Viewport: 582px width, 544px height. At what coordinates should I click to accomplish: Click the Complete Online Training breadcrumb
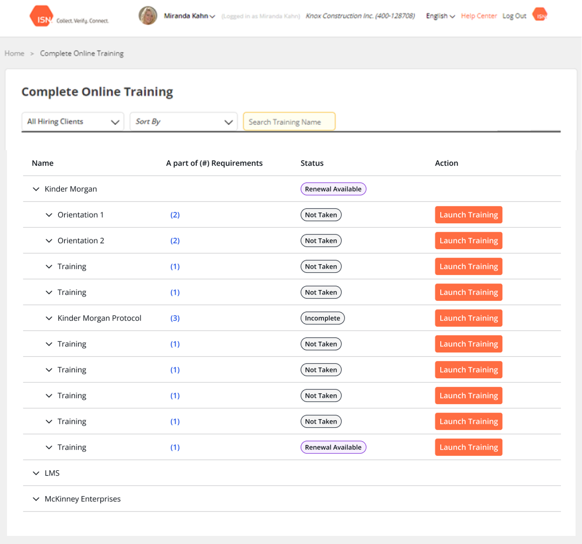tap(82, 53)
